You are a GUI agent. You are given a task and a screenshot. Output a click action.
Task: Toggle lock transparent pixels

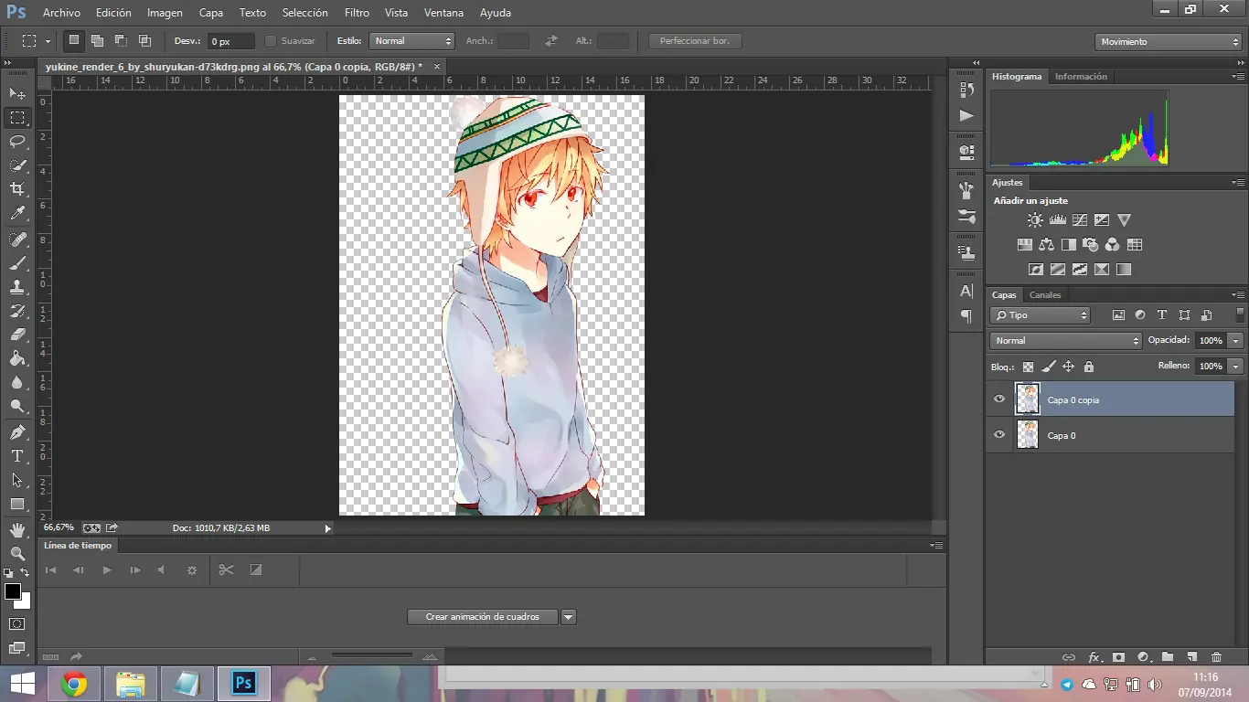tap(1028, 367)
